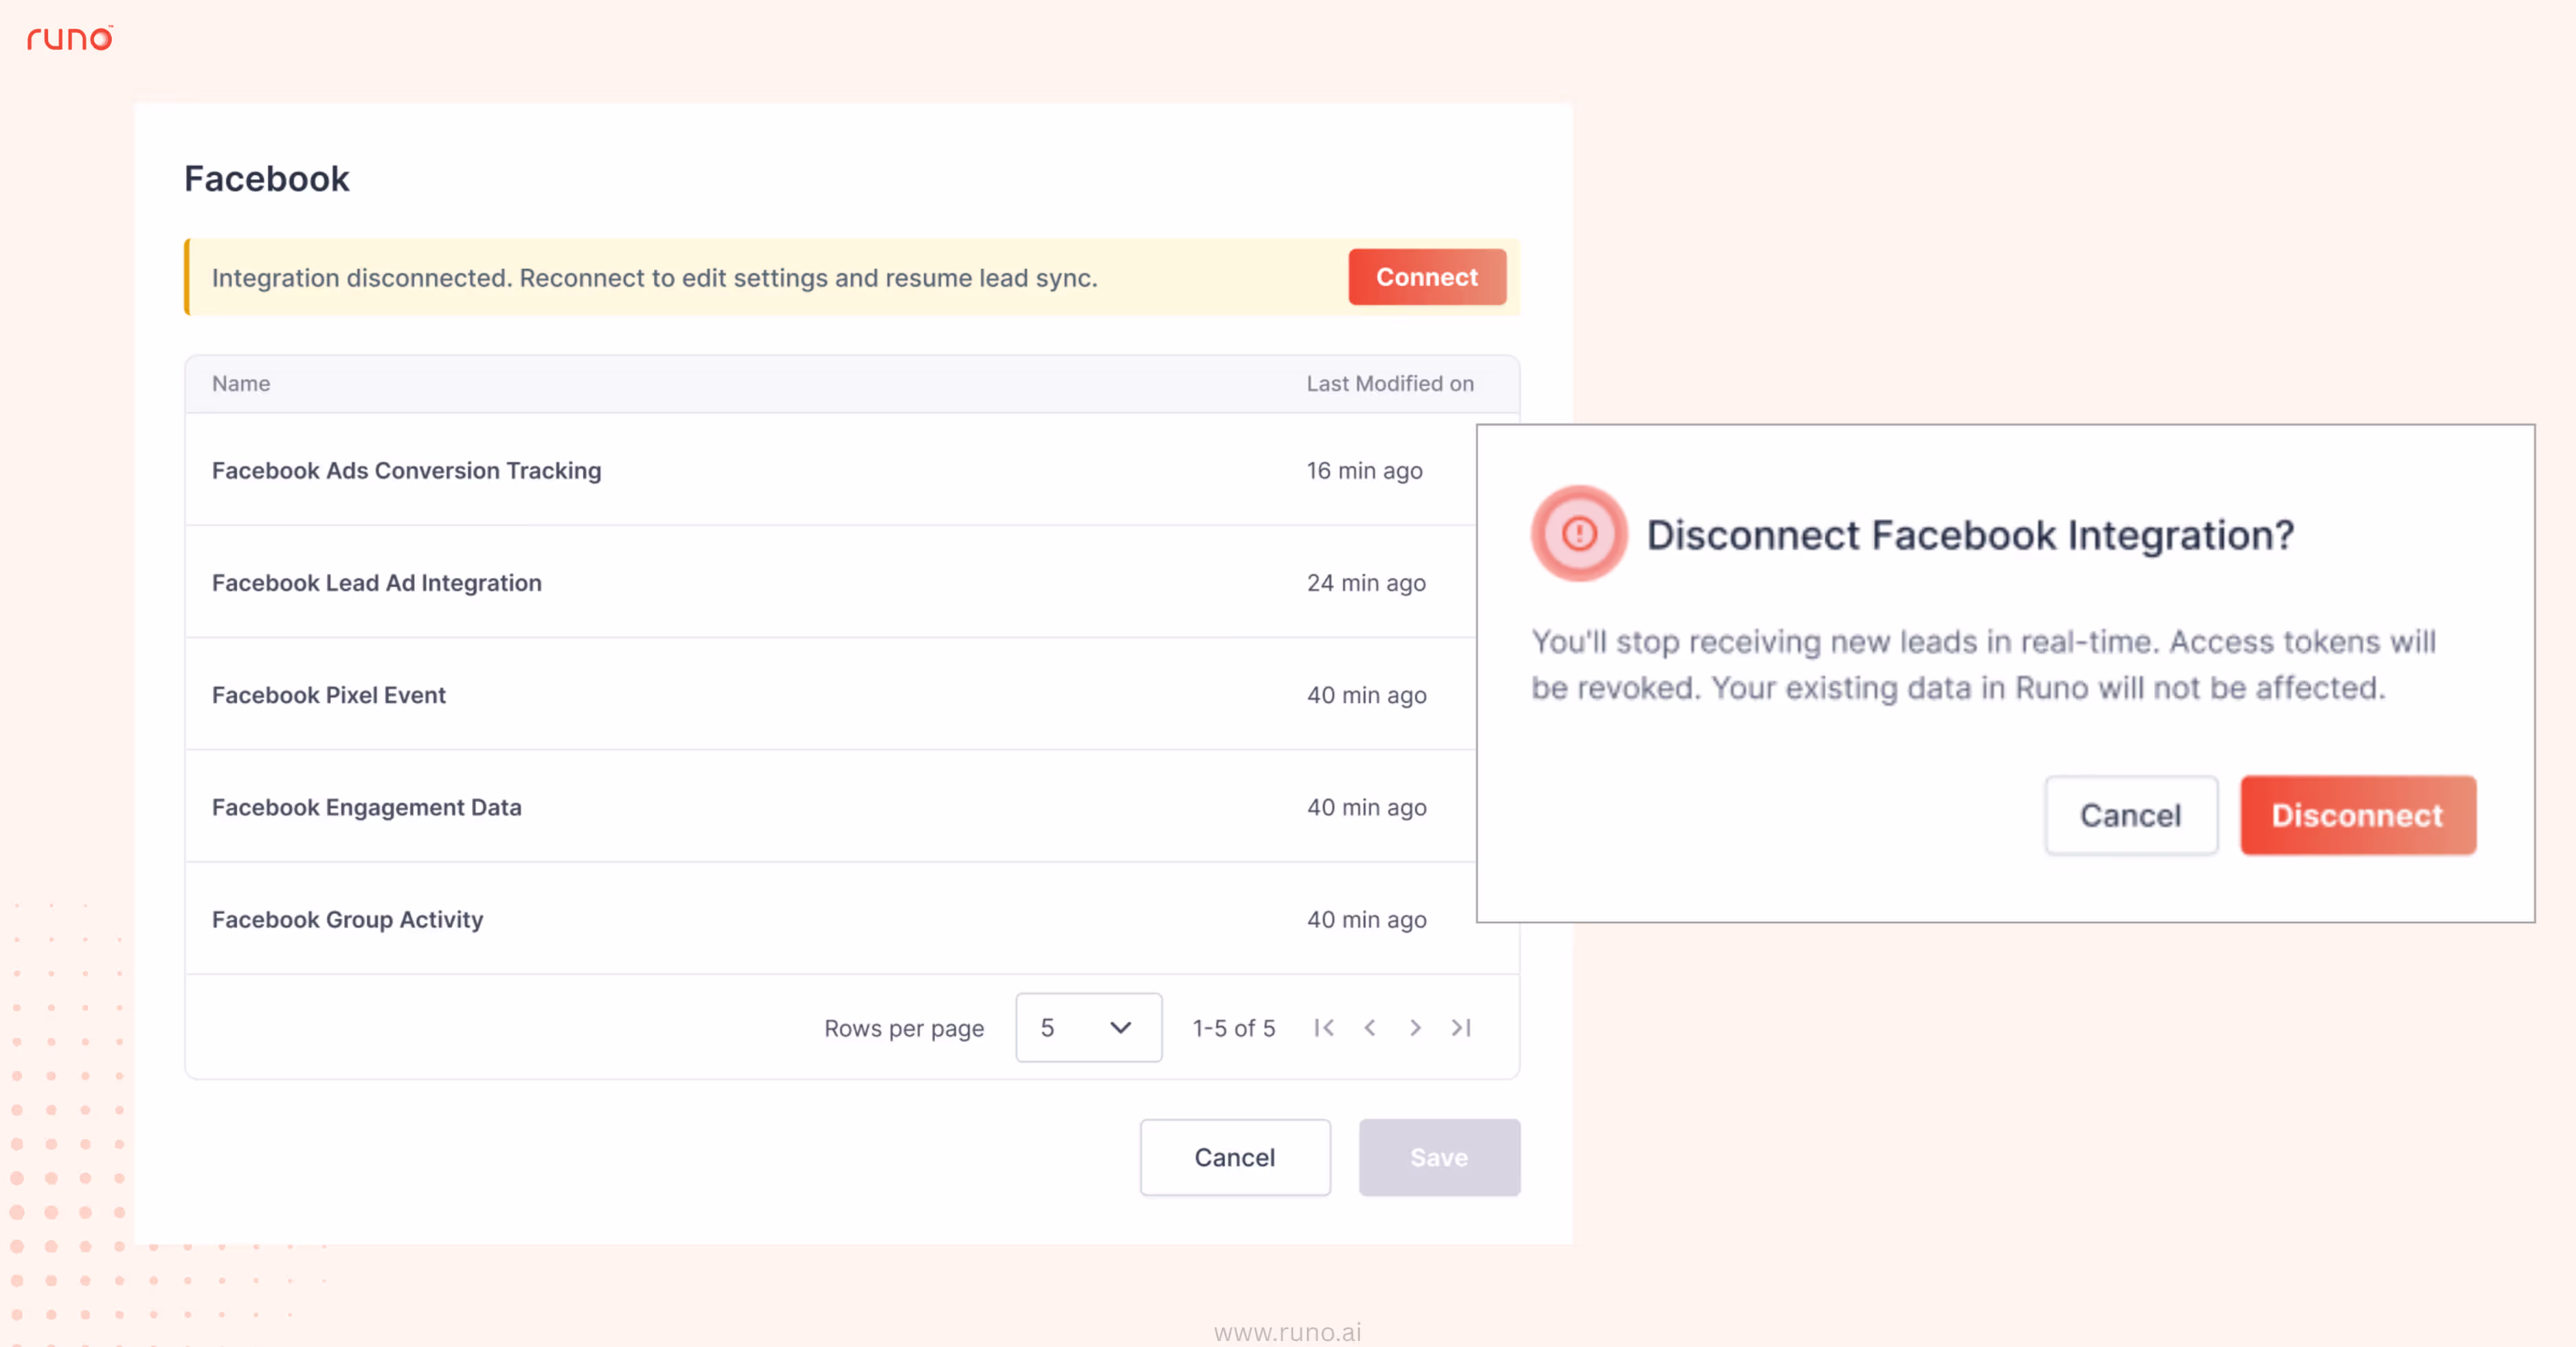This screenshot has height=1347, width=2576.
Task: Click 'Disconnect Facebook Integration?' dialog title
Action: [x=1970, y=535]
